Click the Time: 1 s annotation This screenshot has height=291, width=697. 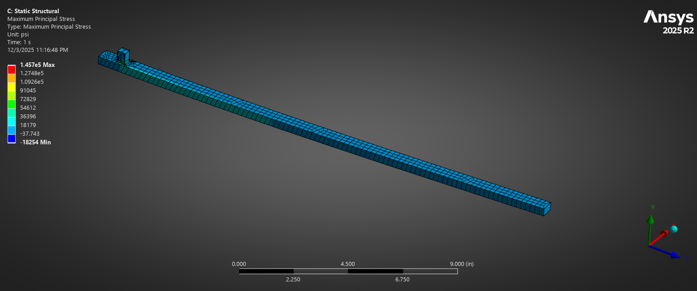point(19,42)
